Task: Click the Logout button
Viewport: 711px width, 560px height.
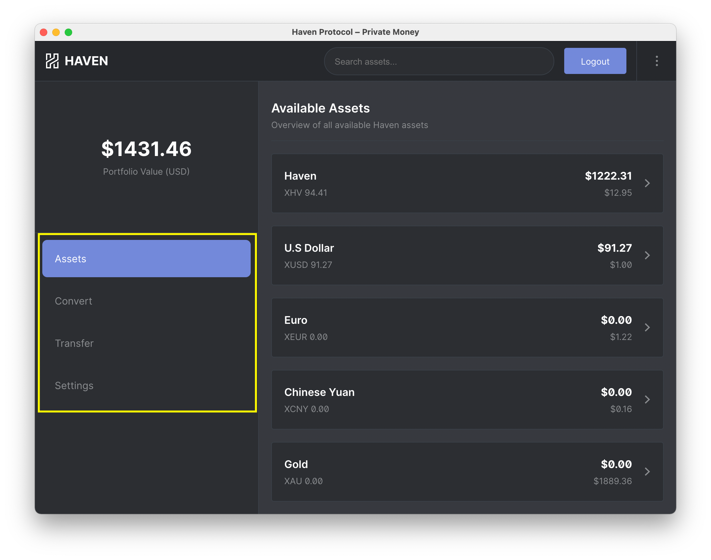Action: (x=594, y=61)
